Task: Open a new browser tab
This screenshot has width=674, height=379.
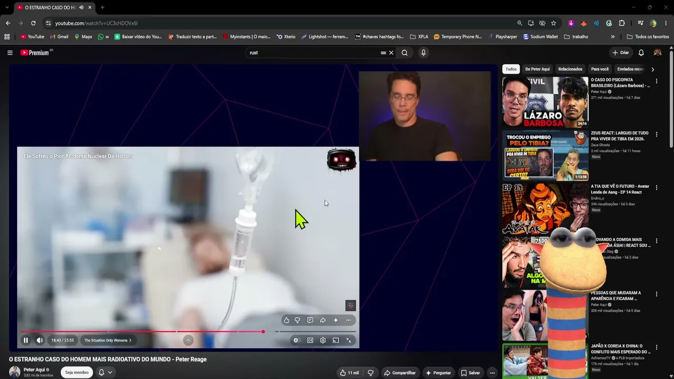Action: point(102,7)
